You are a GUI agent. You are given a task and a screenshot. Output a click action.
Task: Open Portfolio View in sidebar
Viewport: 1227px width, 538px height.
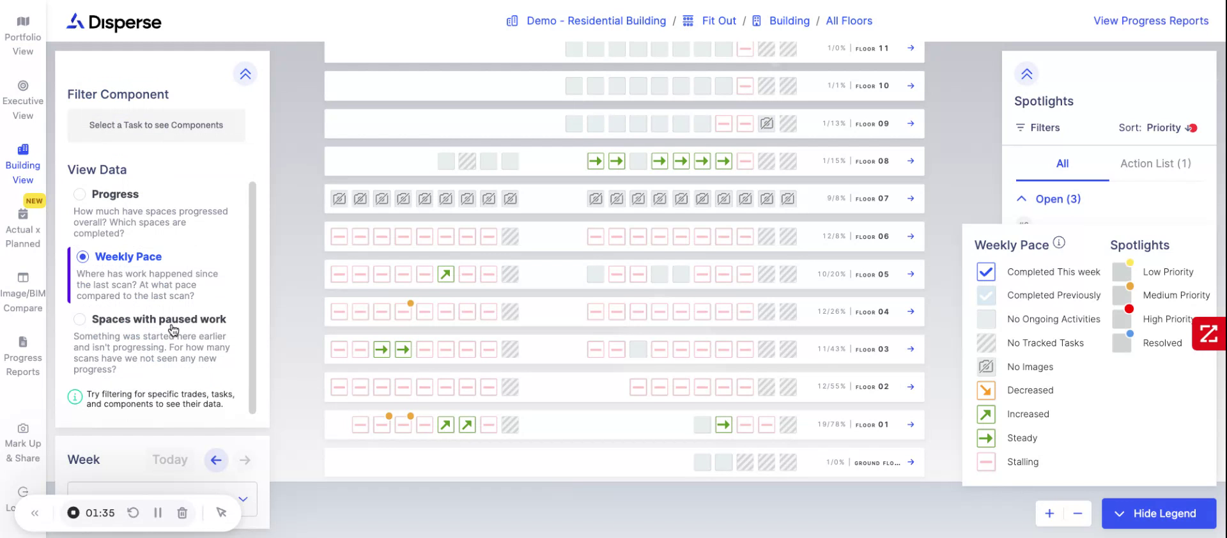point(23,36)
